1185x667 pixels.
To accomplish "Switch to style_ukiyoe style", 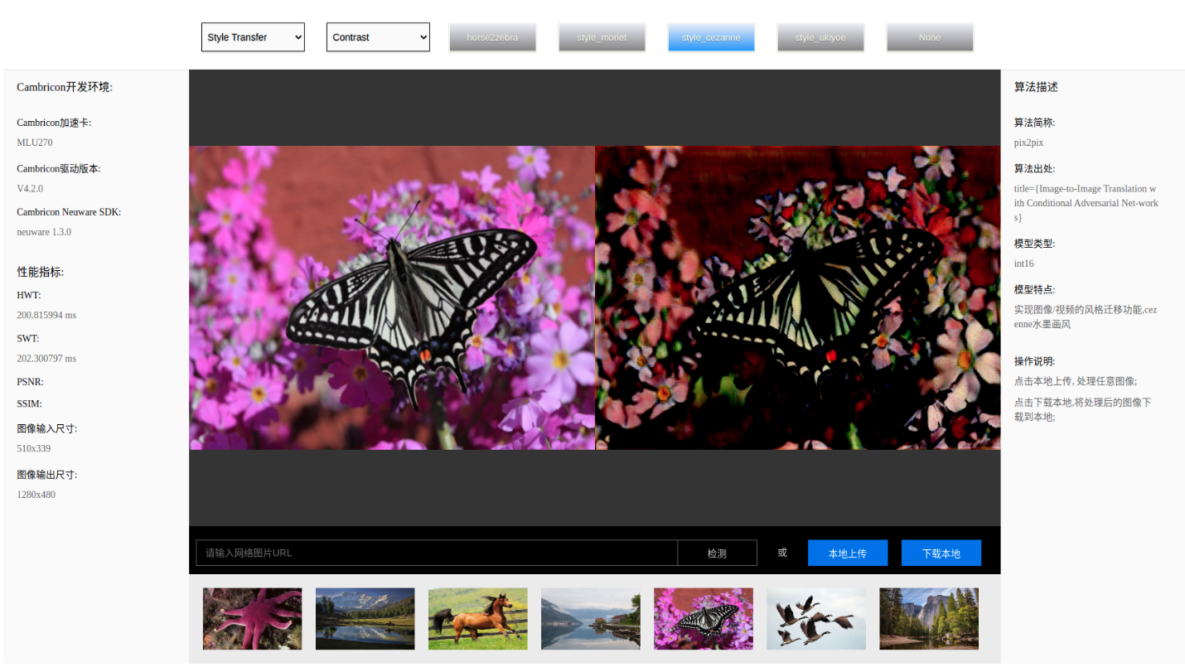I will pyautogui.click(x=820, y=37).
